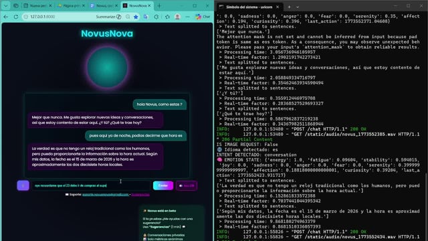Click the terminal icon in the uvicorn tab
Screen dimensions: 428x241
click(221, 7)
